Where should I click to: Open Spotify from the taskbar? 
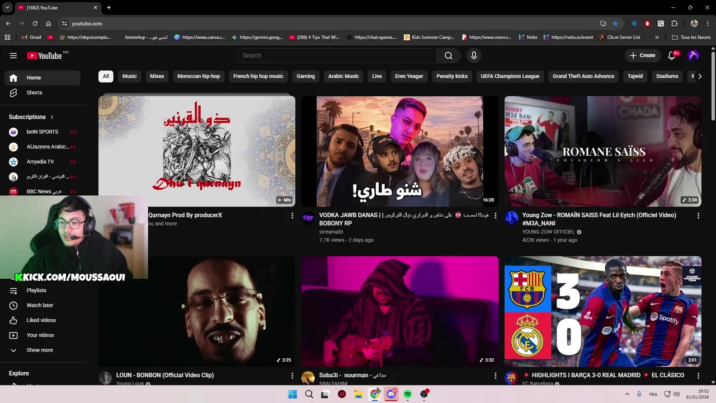tap(407, 394)
